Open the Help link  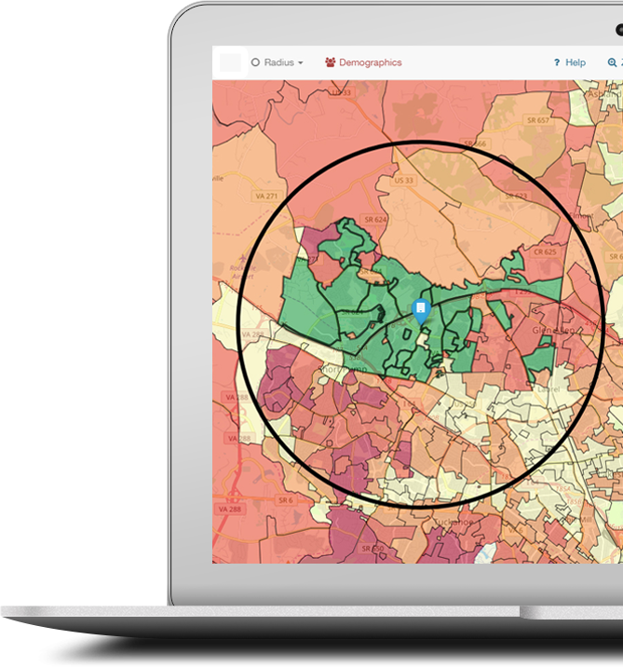pos(576,62)
